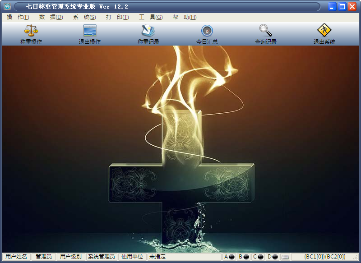
Task: Click the 查询记录 magnifier icon
Action: point(266,30)
